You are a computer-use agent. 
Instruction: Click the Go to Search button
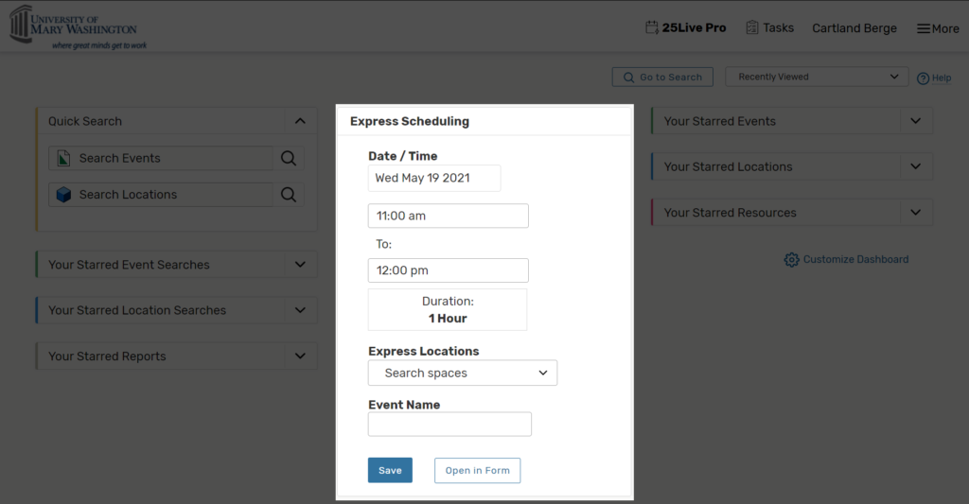[x=662, y=78]
